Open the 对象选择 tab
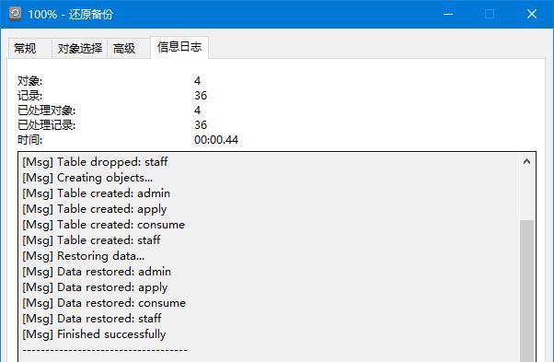This screenshot has height=362, width=554. coord(80,48)
